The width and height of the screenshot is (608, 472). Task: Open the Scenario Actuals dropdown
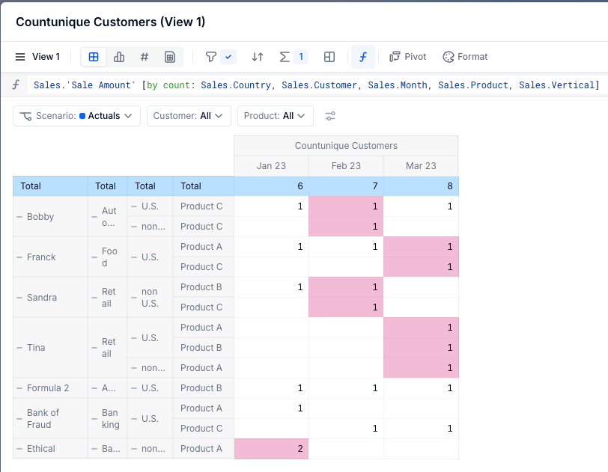(x=77, y=116)
